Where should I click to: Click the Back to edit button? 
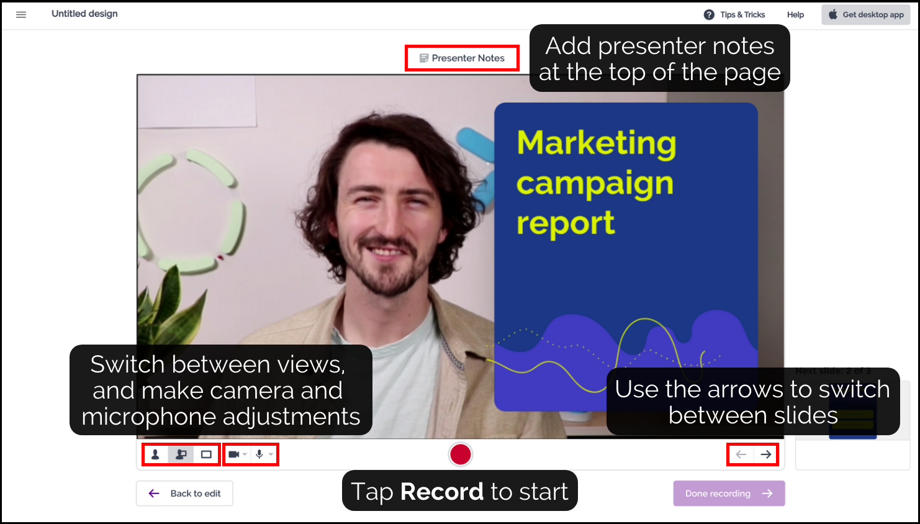(184, 494)
